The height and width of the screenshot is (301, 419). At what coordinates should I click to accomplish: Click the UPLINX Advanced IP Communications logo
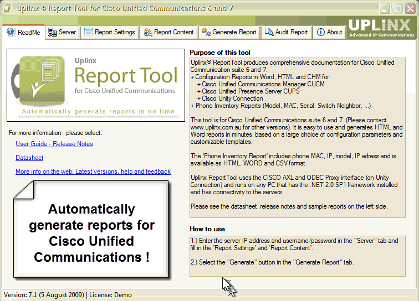tap(381, 28)
